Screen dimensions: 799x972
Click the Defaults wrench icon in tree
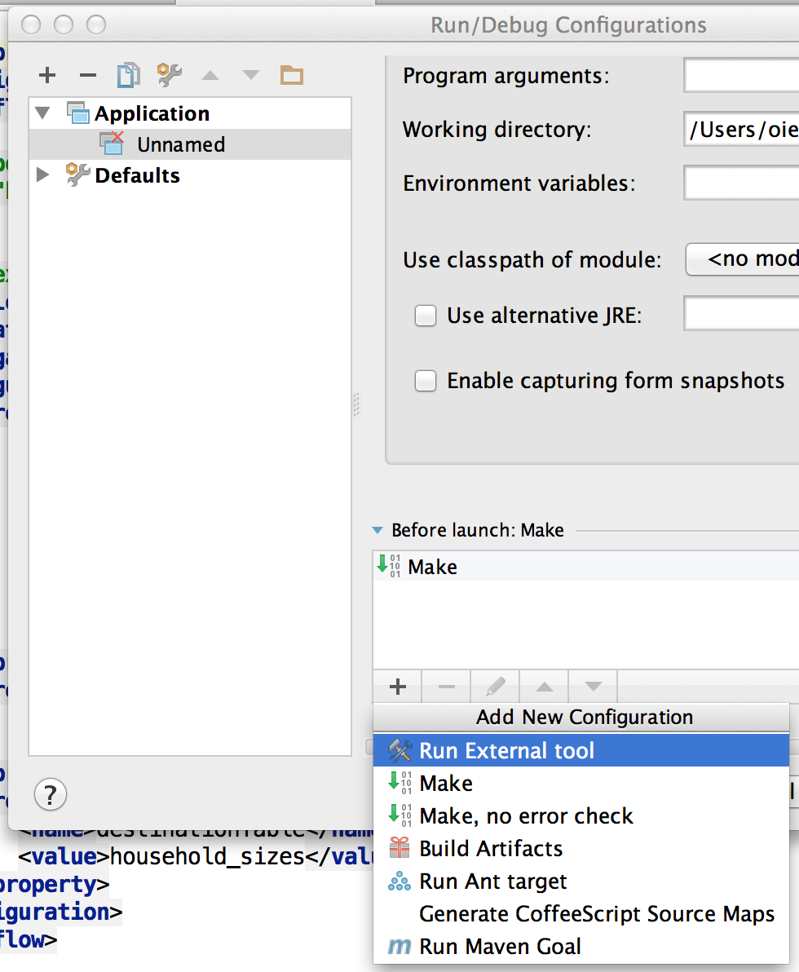(x=78, y=175)
